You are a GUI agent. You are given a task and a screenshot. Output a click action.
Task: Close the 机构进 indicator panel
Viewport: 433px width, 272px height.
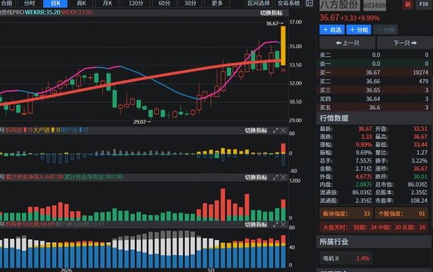(283, 131)
